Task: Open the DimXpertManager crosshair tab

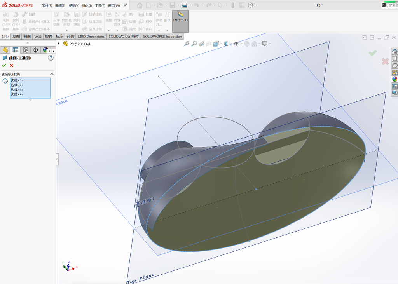Action: pyautogui.click(x=35, y=50)
